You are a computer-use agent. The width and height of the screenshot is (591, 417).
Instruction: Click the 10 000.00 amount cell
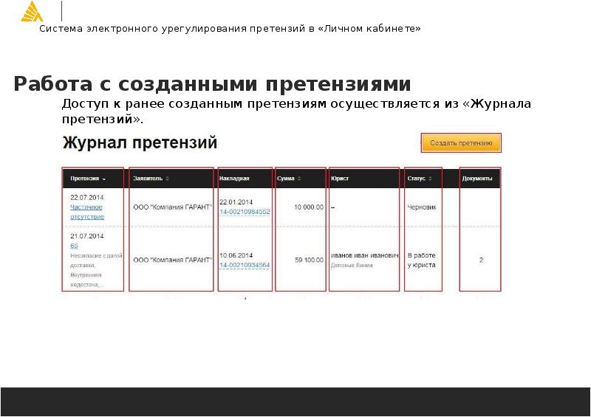coord(309,207)
